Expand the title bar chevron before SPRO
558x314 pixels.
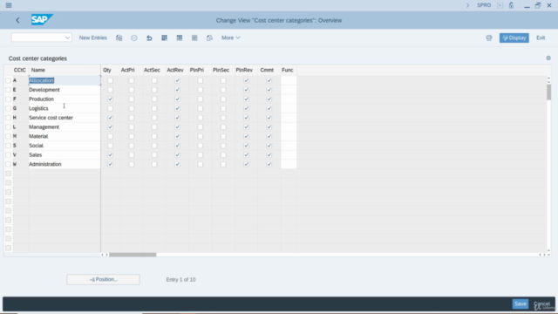(x=467, y=5)
